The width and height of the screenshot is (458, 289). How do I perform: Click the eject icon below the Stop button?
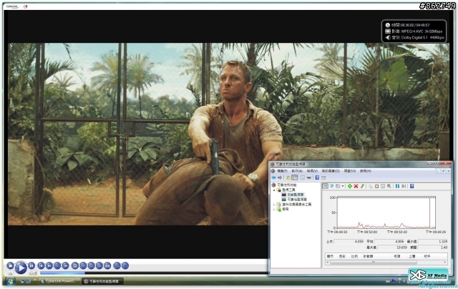(x=11, y=273)
